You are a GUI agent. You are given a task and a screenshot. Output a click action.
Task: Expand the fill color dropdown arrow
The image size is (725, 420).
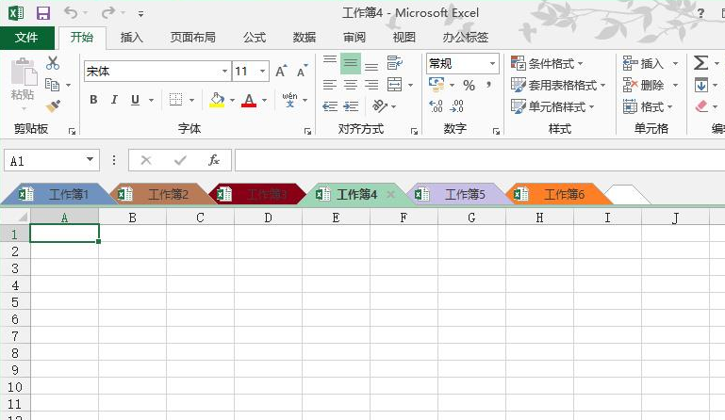[232, 100]
